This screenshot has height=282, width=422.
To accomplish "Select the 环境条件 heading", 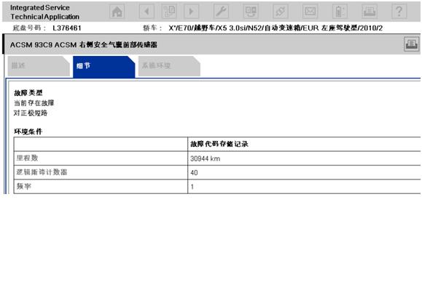I will [28, 132].
